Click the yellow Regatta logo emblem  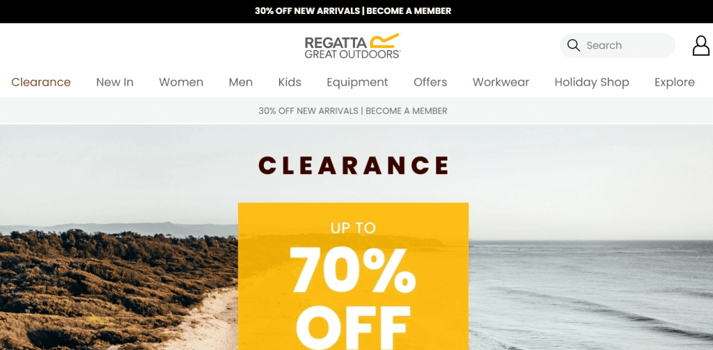384,40
